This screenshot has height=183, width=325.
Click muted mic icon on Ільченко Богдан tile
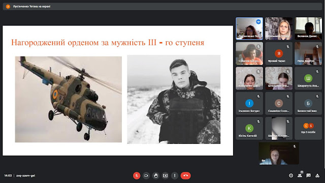coord(258,96)
